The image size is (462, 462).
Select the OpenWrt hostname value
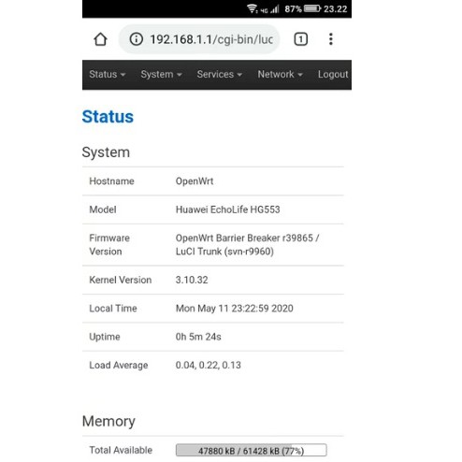point(195,181)
